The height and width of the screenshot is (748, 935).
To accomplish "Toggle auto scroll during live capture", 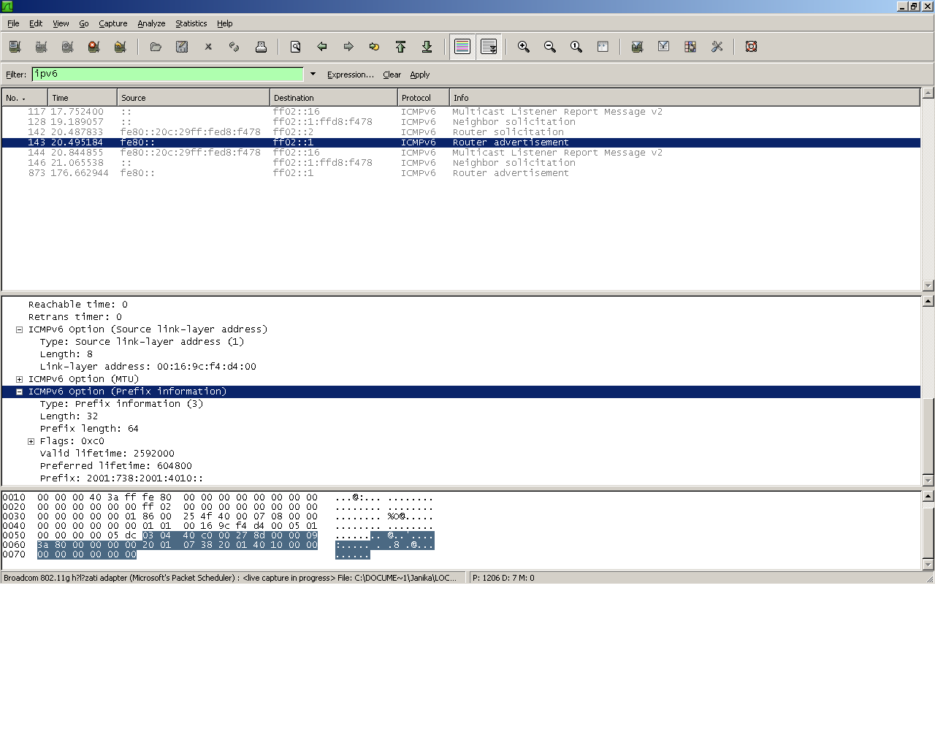I will [x=489, y=47].
